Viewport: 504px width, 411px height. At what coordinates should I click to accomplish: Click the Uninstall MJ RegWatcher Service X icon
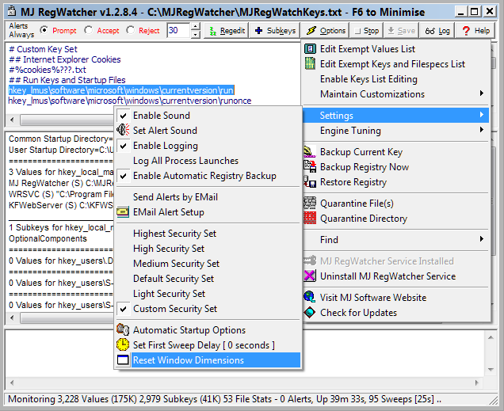click(310, 276)
